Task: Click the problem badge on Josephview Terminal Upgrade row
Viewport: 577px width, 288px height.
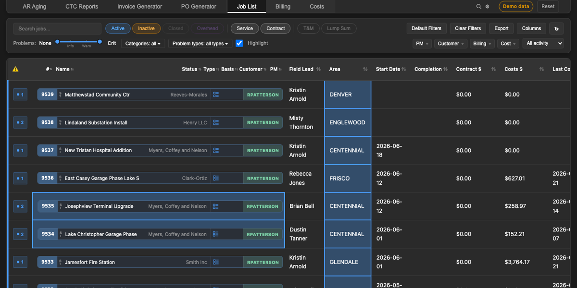Action: tap(20, 206)
